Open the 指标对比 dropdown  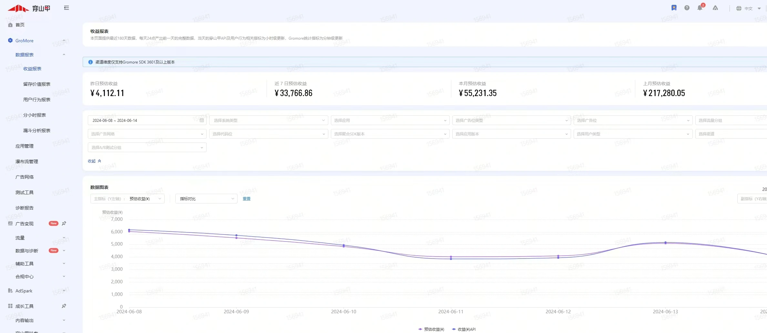207,199
